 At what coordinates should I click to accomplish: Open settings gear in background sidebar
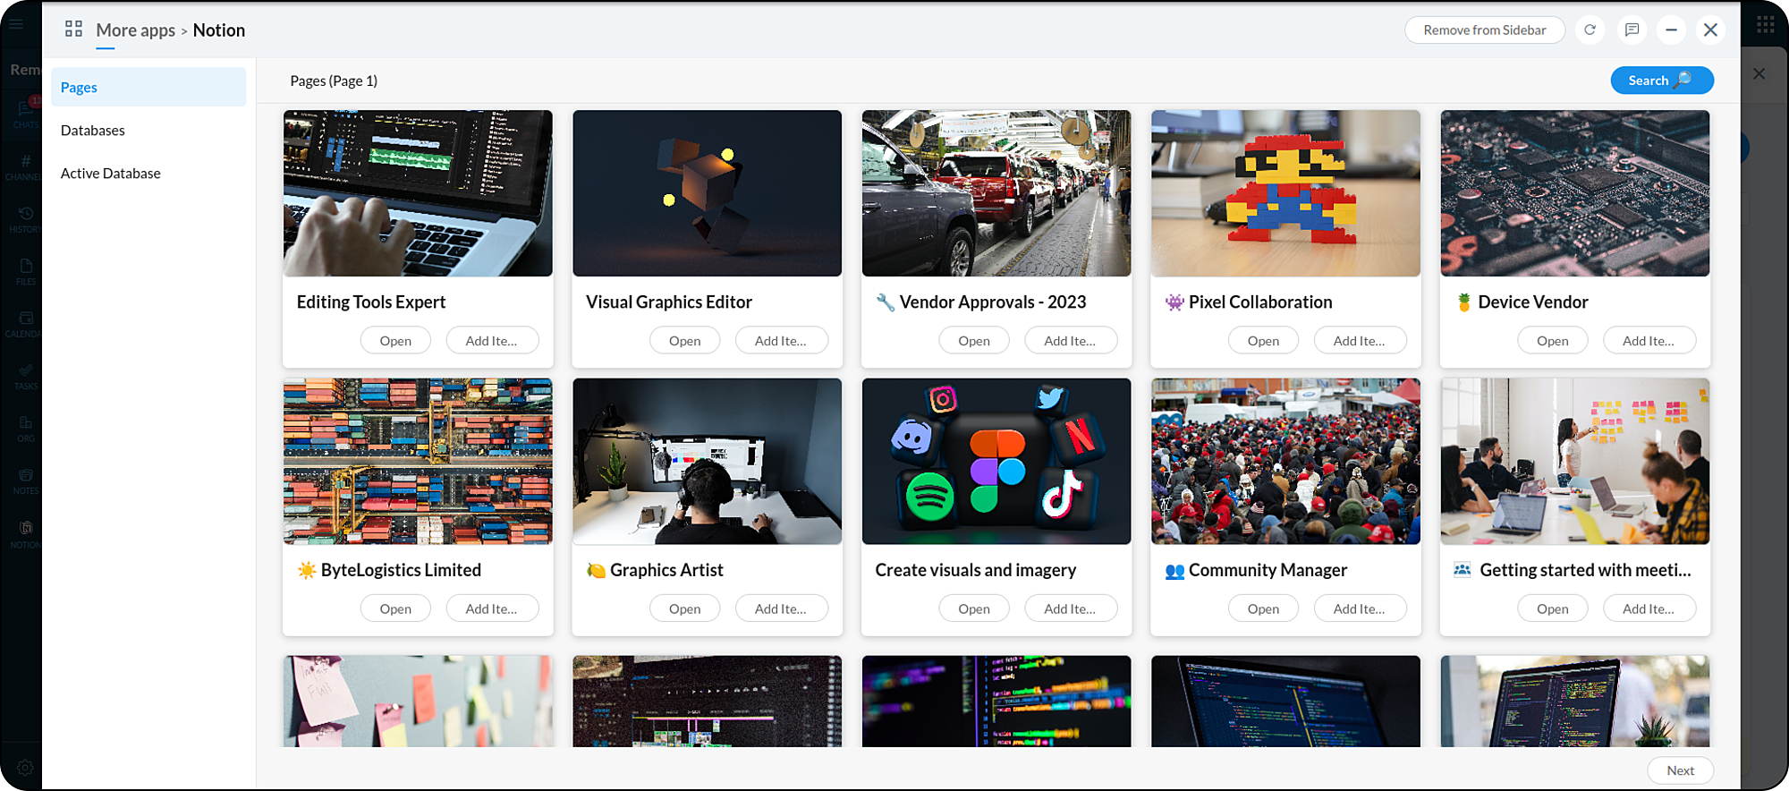(25, 768)
